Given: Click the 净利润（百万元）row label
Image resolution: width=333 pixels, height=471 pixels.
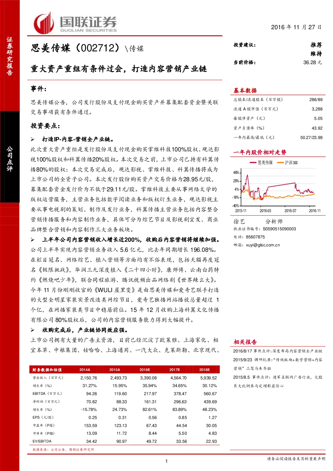Looking at the screenshot, I should 46,402.
